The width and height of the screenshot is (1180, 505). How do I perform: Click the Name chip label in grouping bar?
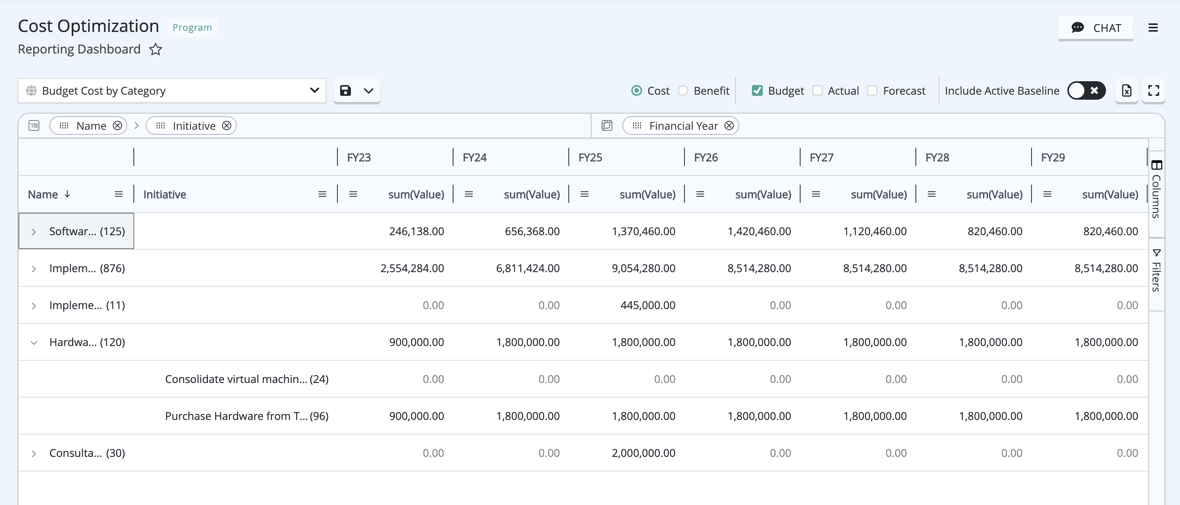pyautogui.click(x=91, y=125)
